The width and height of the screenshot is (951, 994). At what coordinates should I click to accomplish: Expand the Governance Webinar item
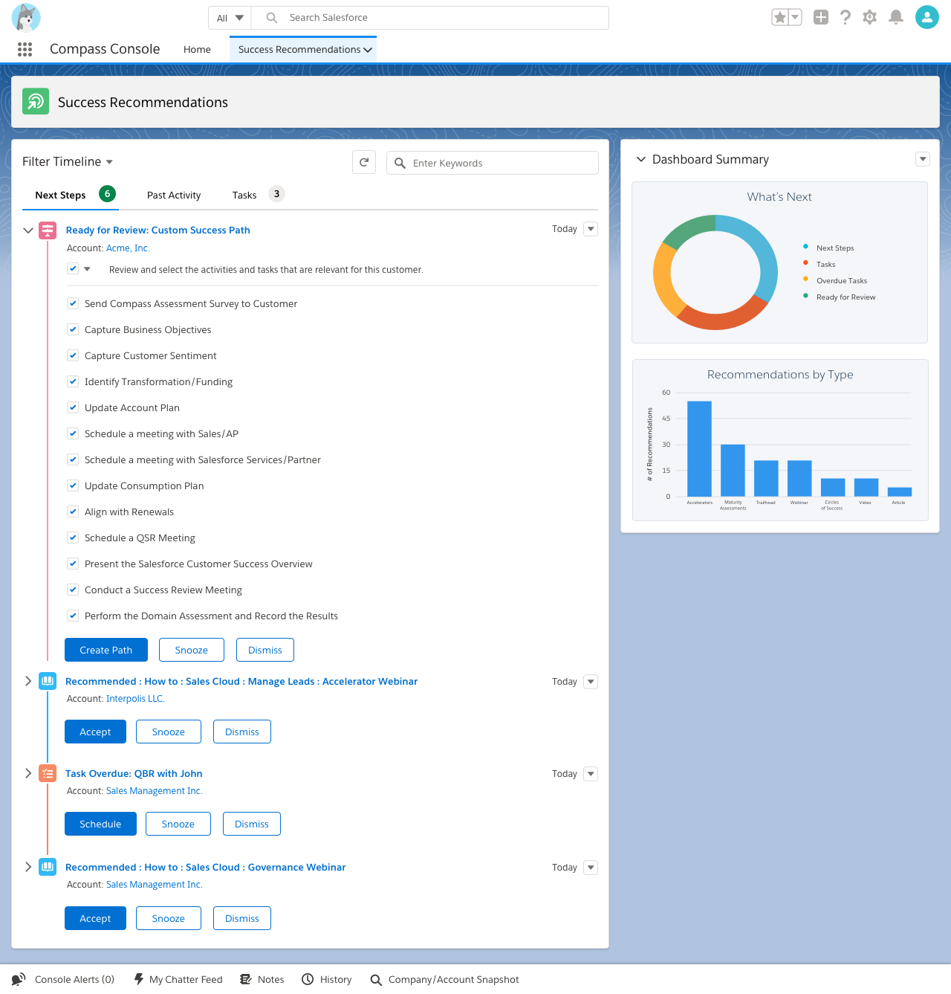[28, 867]
